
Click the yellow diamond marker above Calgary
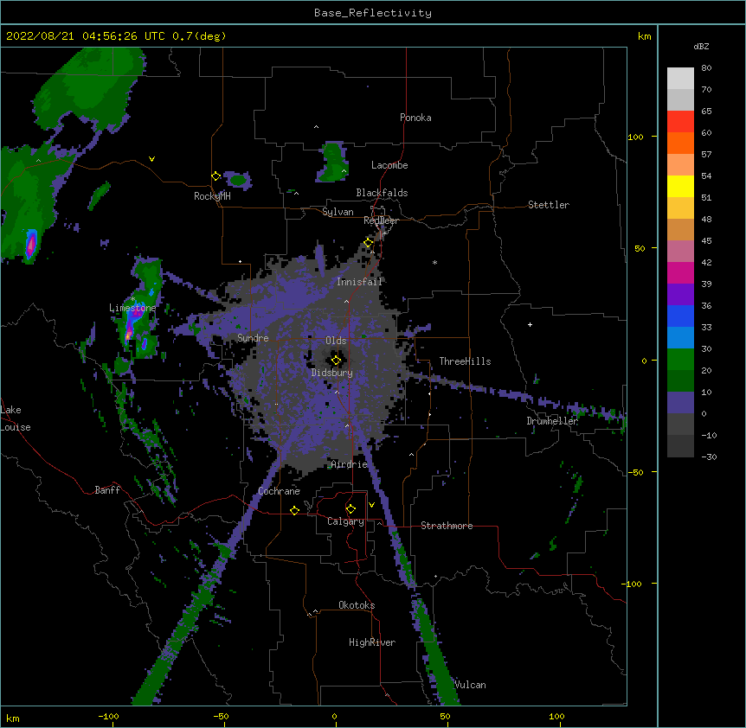pyautogui.click(x=350, y=509)
